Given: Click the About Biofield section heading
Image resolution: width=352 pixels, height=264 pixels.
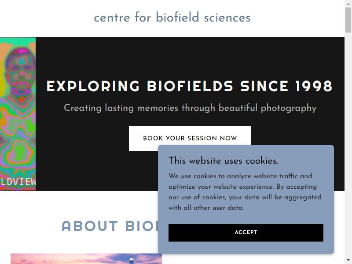Looking at the screenshot, I should pyautogui.click(x=110, y=226).
